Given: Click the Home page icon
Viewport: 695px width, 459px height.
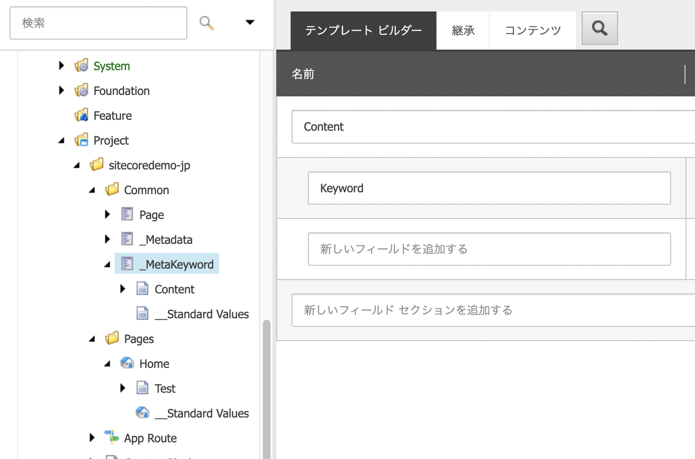Looking at the screenshot, I should (x=127, y=363).
